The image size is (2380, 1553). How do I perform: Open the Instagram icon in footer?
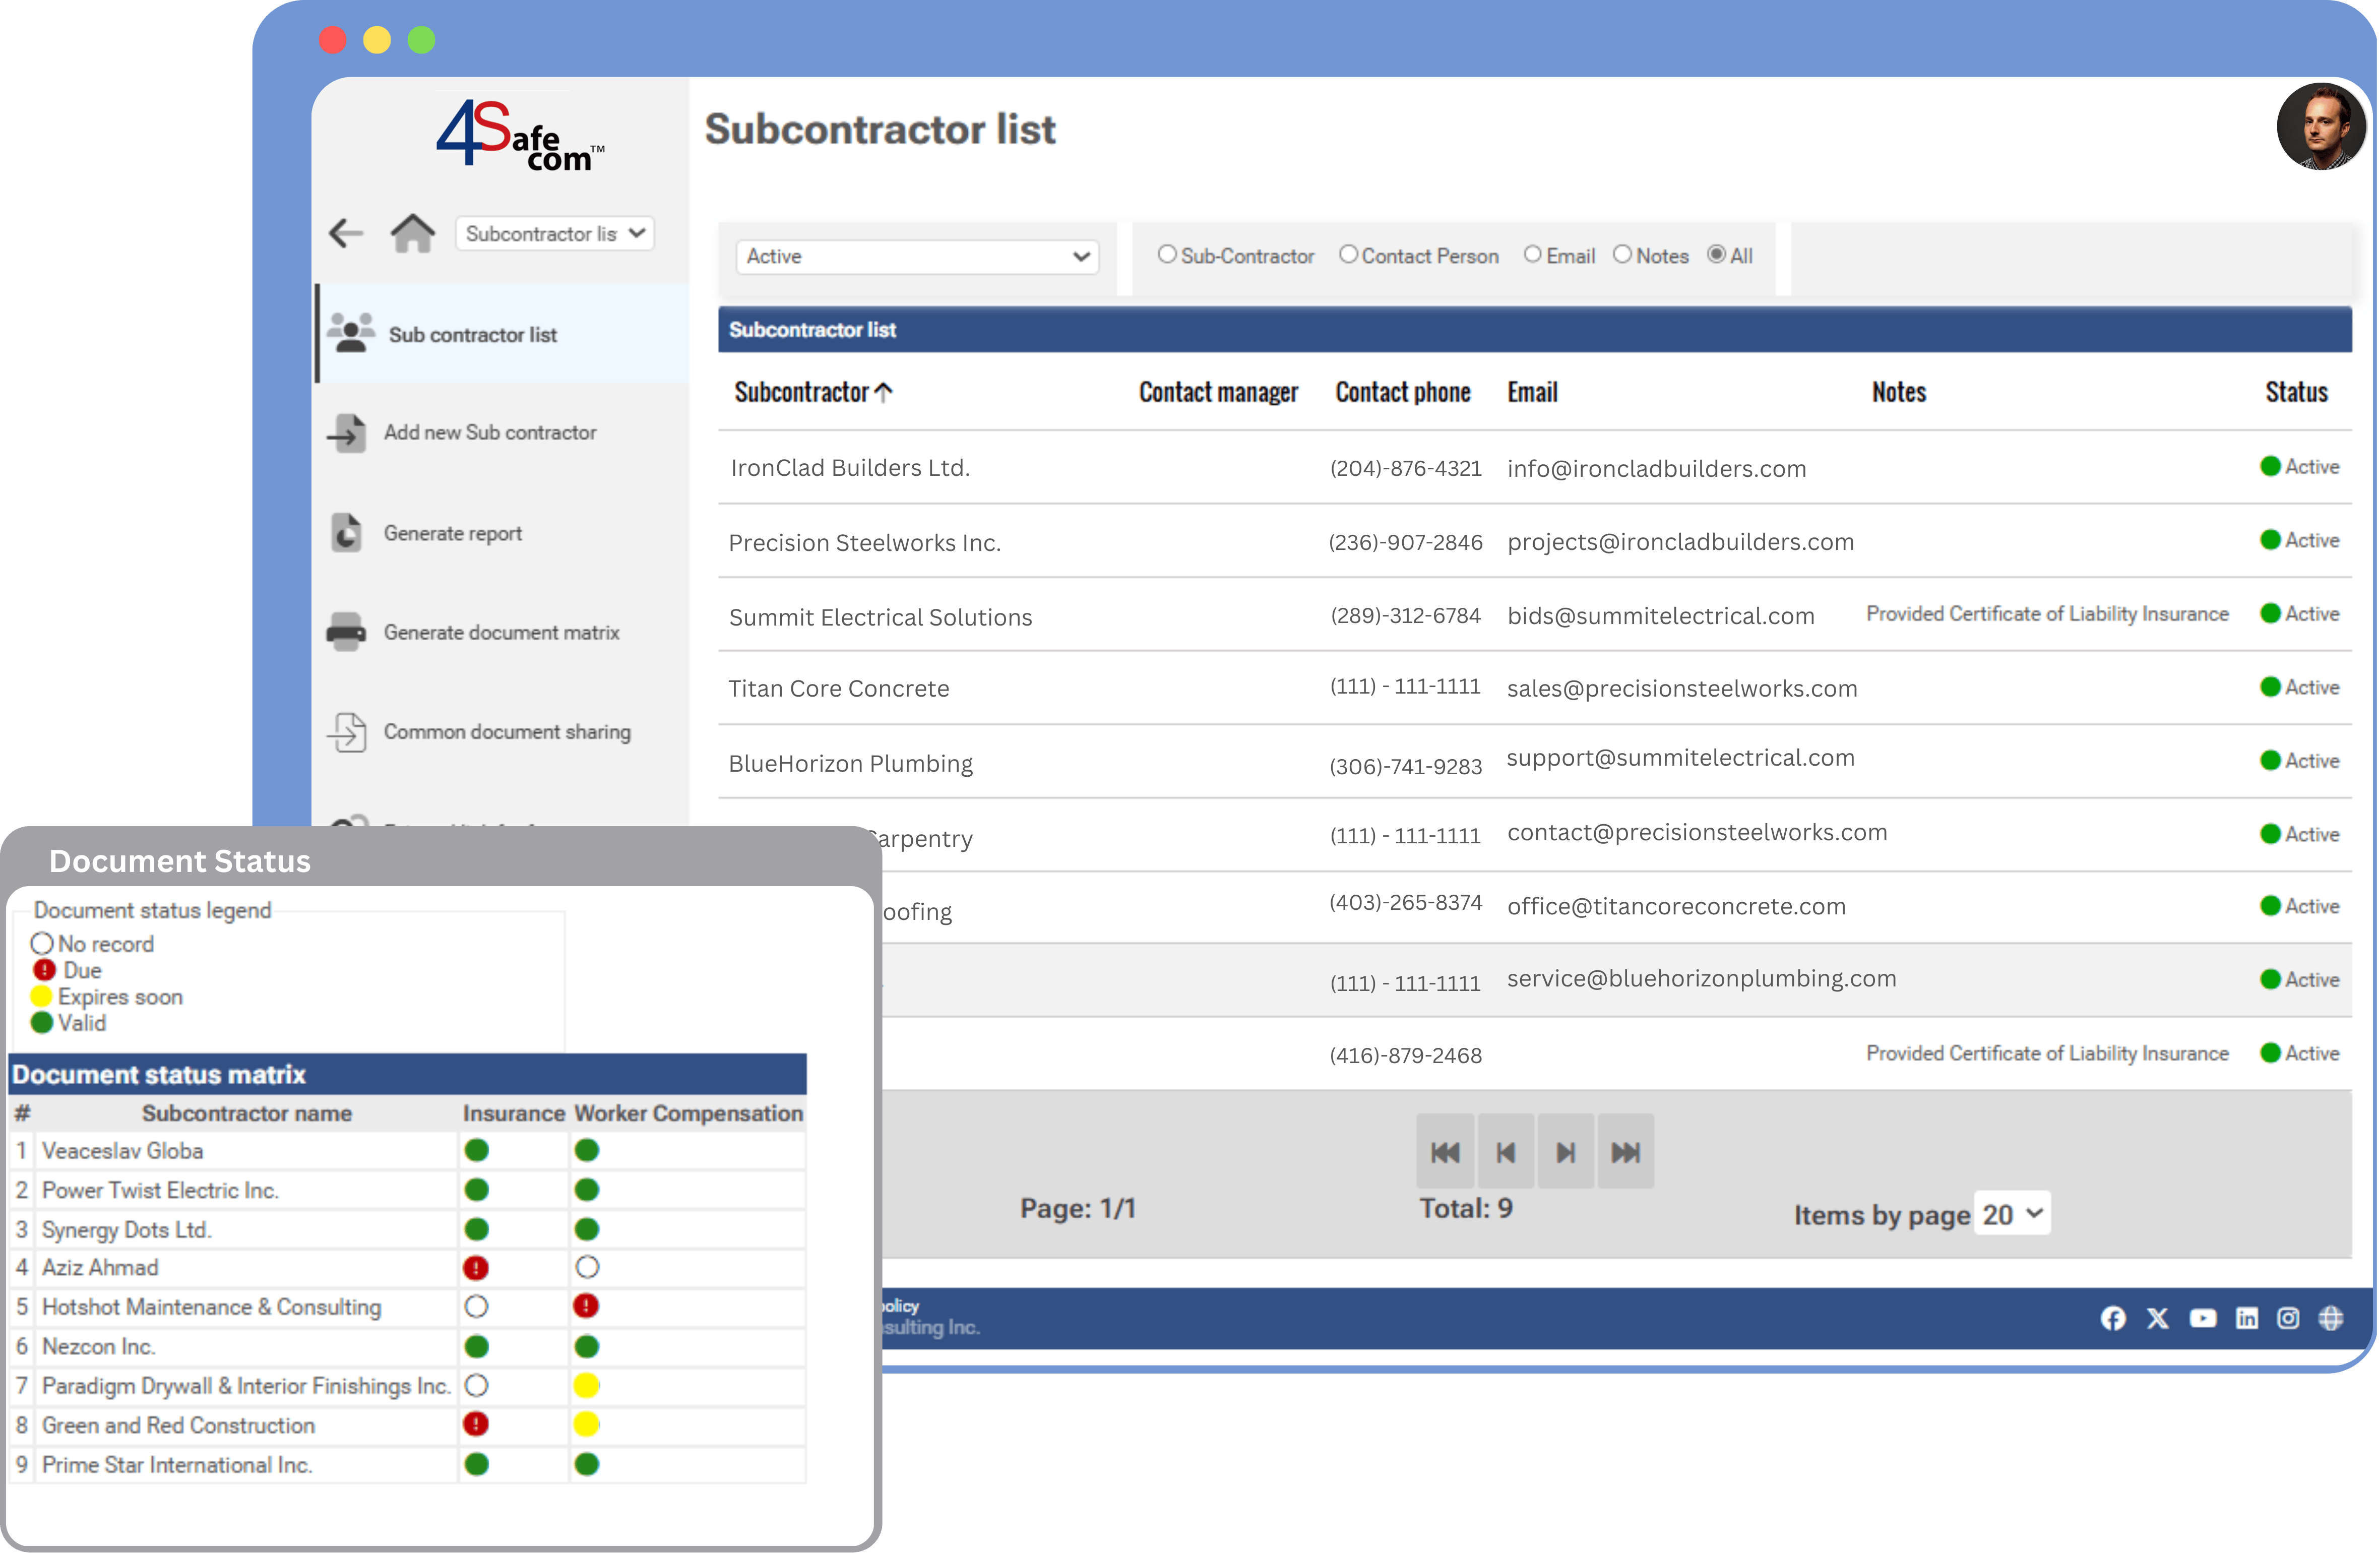coord(2288,1318)
